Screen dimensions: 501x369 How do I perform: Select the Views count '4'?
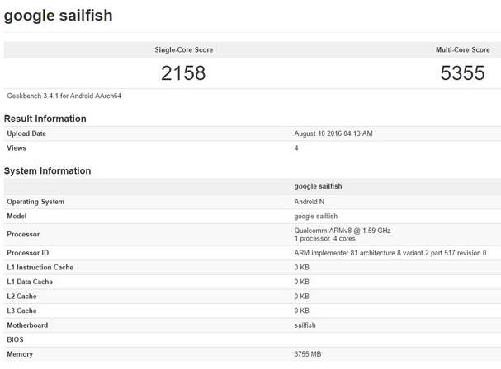tap(296, 148)
